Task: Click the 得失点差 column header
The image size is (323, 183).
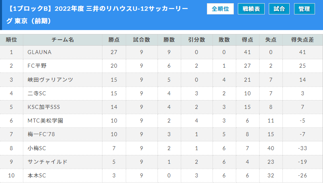Action: tap(303, 40)
